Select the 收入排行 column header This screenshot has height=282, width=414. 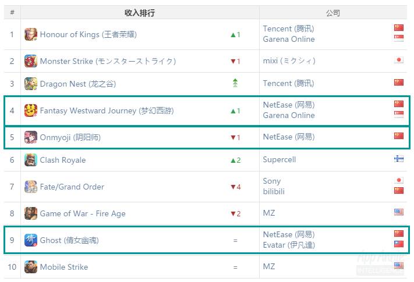click(140, 13)
